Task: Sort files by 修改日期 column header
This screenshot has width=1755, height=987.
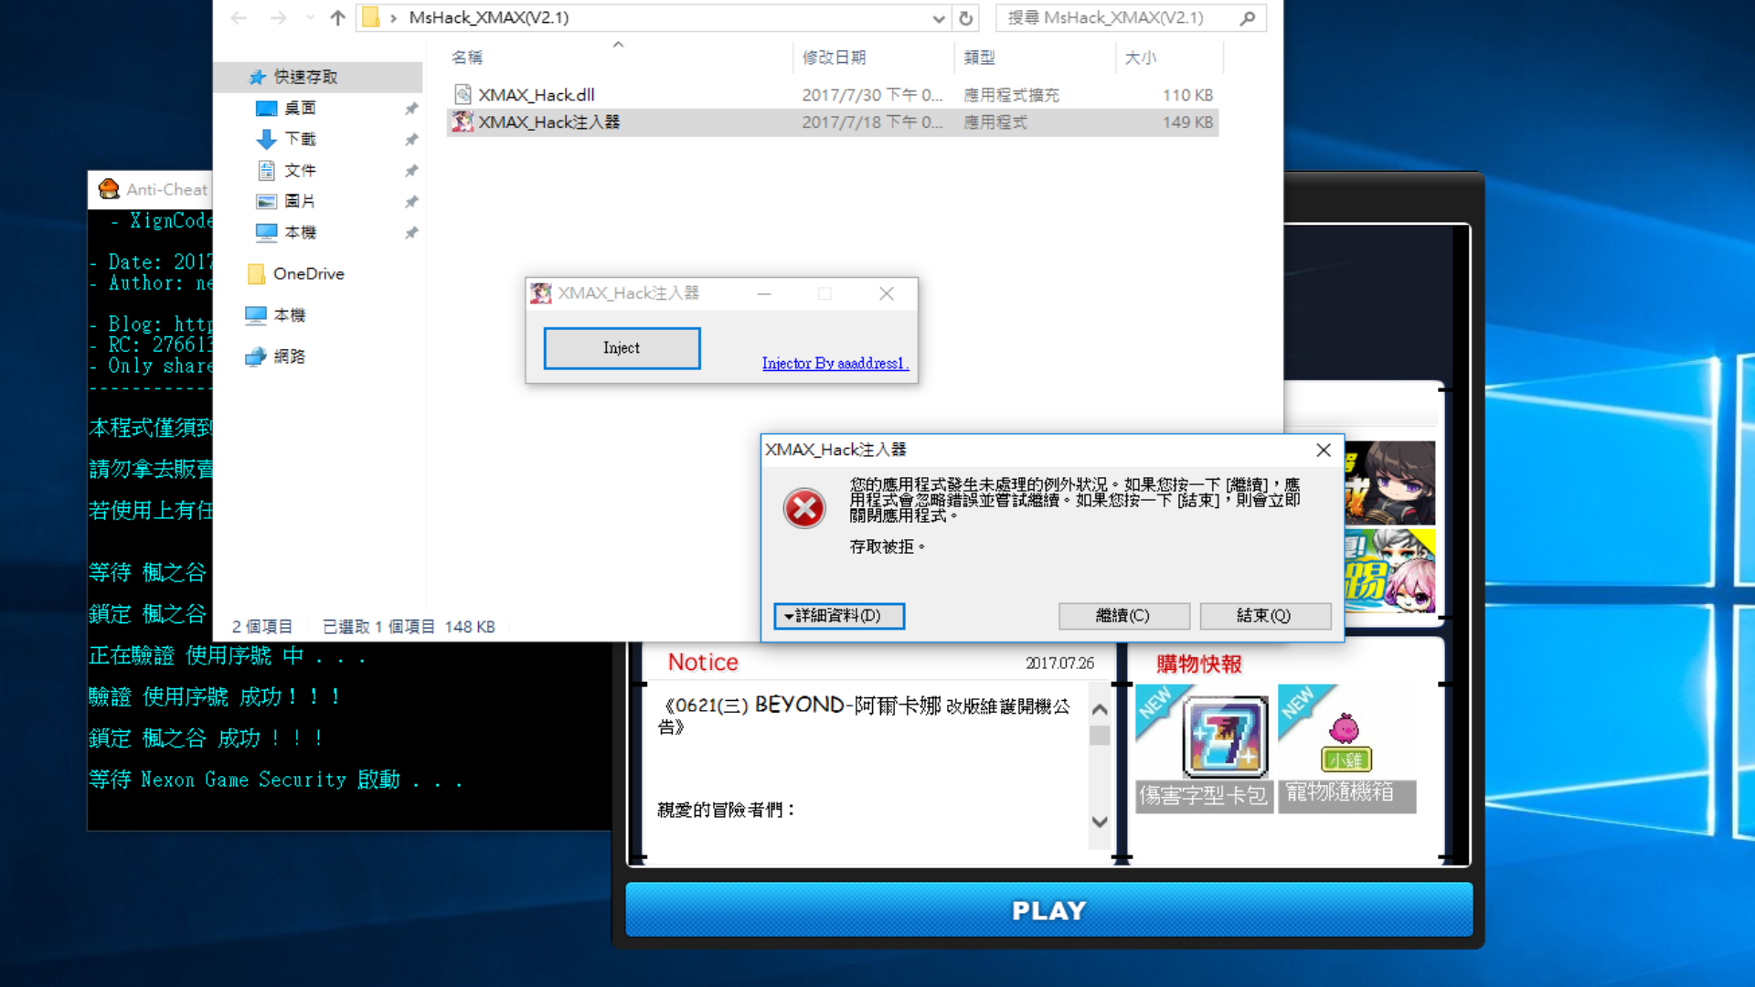Action: coord(834,58)
